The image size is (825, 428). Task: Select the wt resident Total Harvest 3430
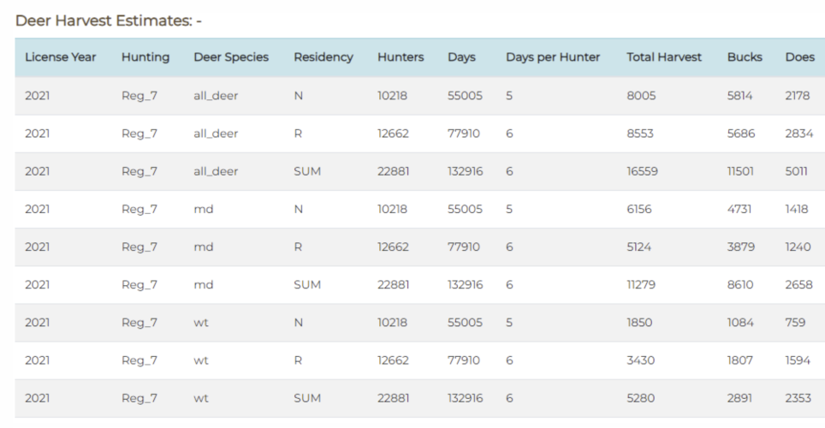[640, 360]
